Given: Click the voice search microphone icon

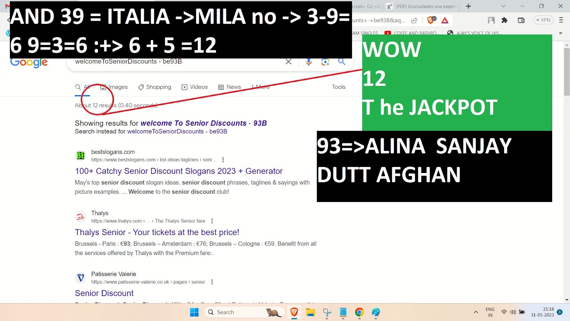Looking at the screenshot, I should tap(309, 62).
